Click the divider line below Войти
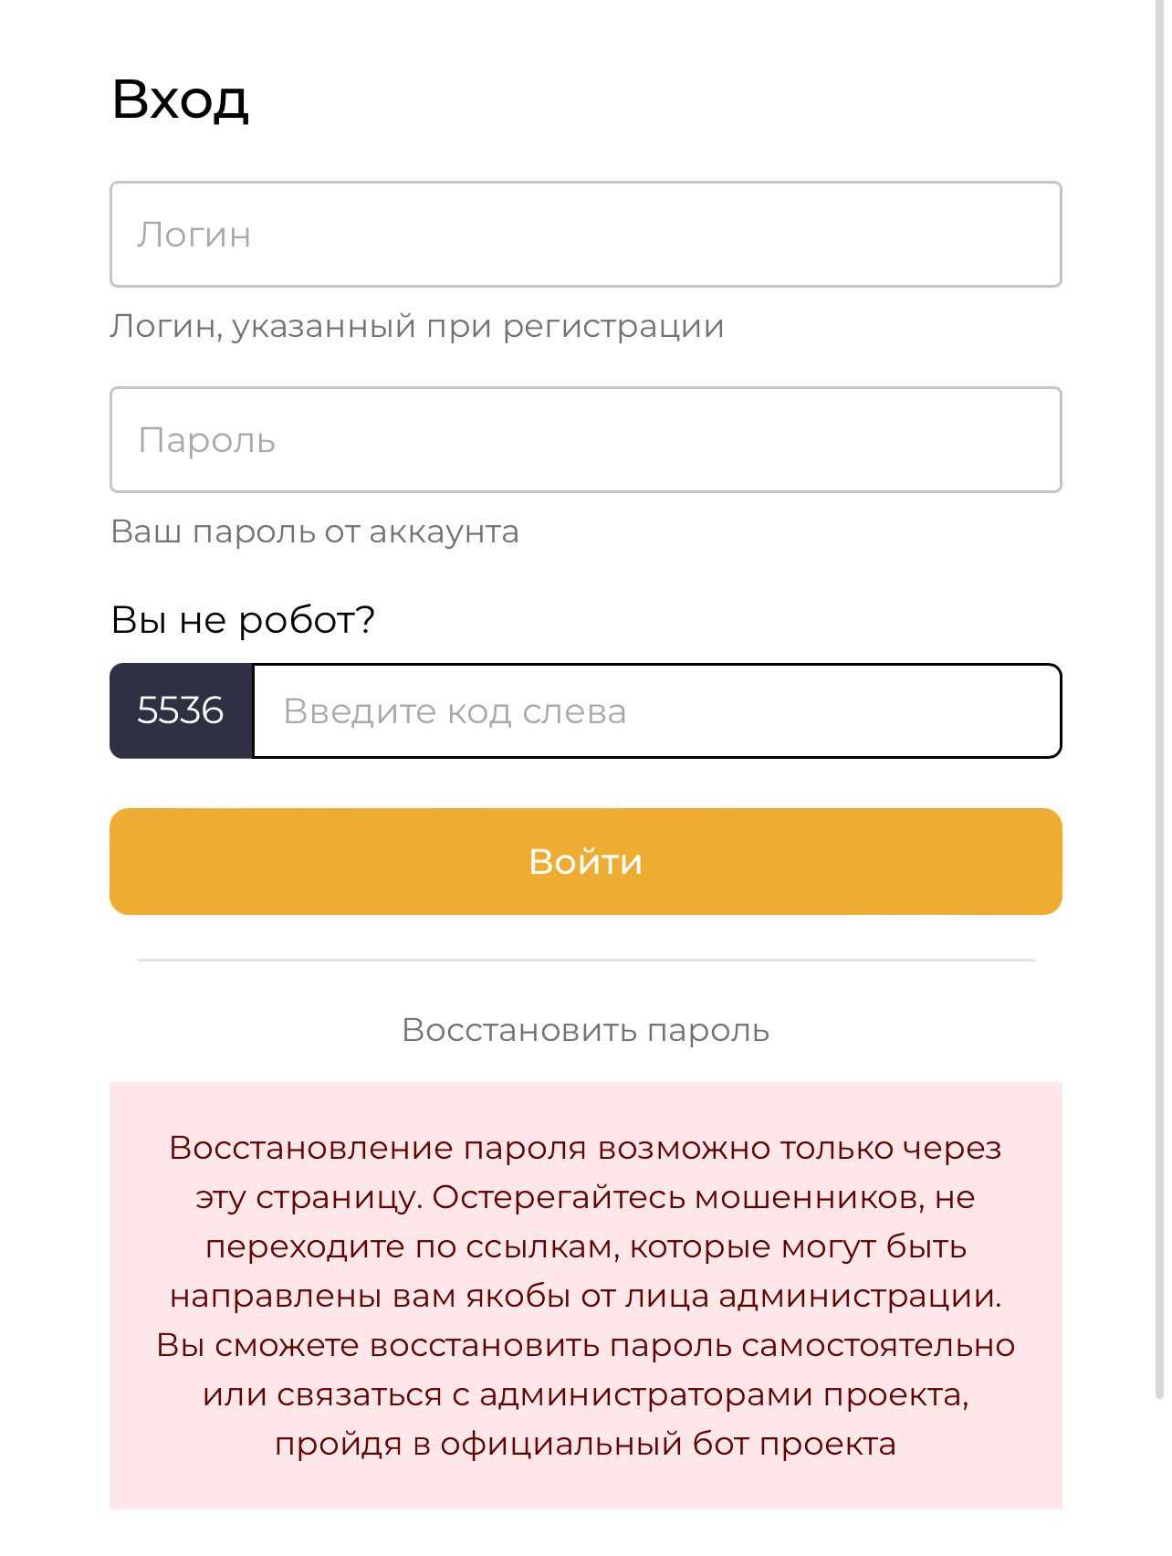1172x1556 pixels. 585,961
